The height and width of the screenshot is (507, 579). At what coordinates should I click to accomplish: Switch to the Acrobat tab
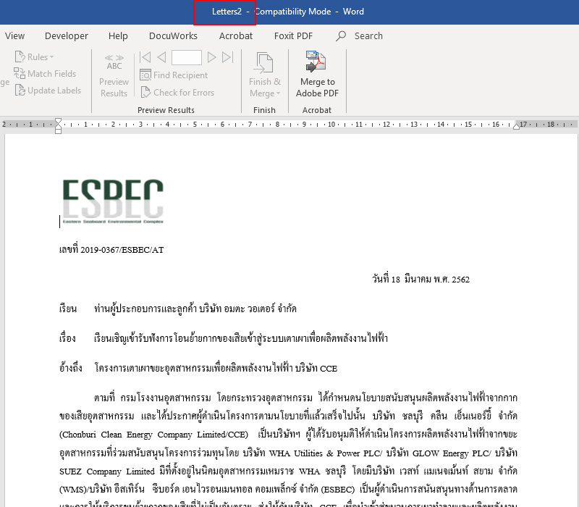pos(236,35)
